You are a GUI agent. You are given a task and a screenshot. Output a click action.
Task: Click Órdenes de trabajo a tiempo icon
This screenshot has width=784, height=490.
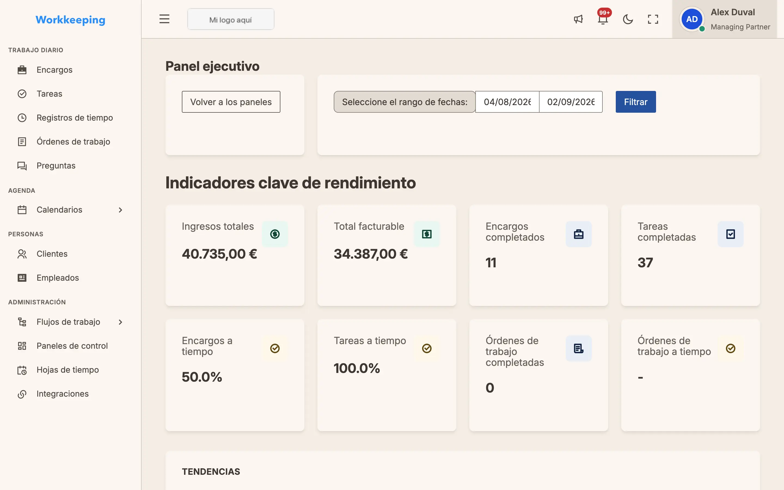pos(731,348)
